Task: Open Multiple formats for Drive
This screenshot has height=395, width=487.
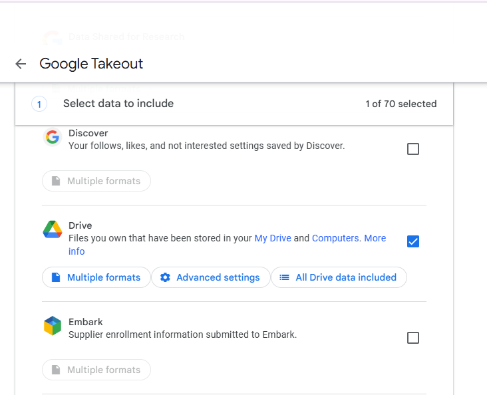Action: click(96, 277)
